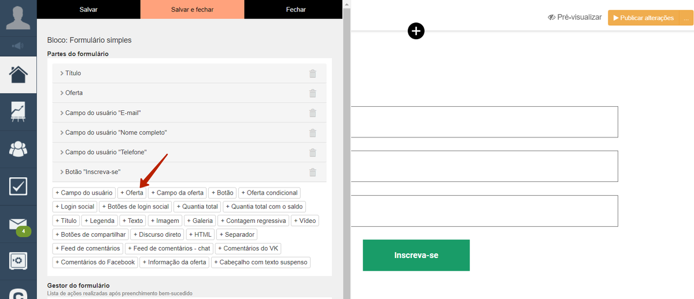
Task: Toggle Pré-visualizar preview mode
Action: 575,18
